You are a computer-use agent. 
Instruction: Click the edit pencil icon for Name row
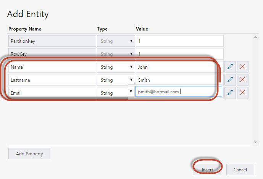click(x=230, y=67)
